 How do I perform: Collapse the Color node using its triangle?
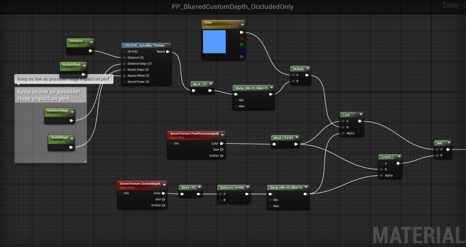coord(242,24)
